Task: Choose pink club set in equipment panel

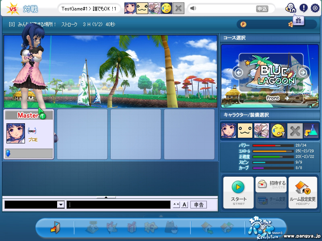Action: [262, 131]
